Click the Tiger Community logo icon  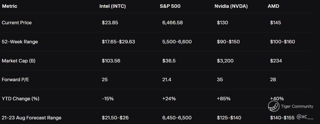point(273,106)
